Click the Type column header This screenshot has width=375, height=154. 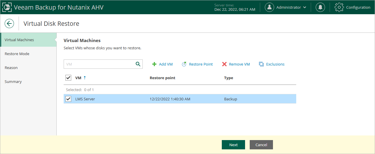coord(228,78)
